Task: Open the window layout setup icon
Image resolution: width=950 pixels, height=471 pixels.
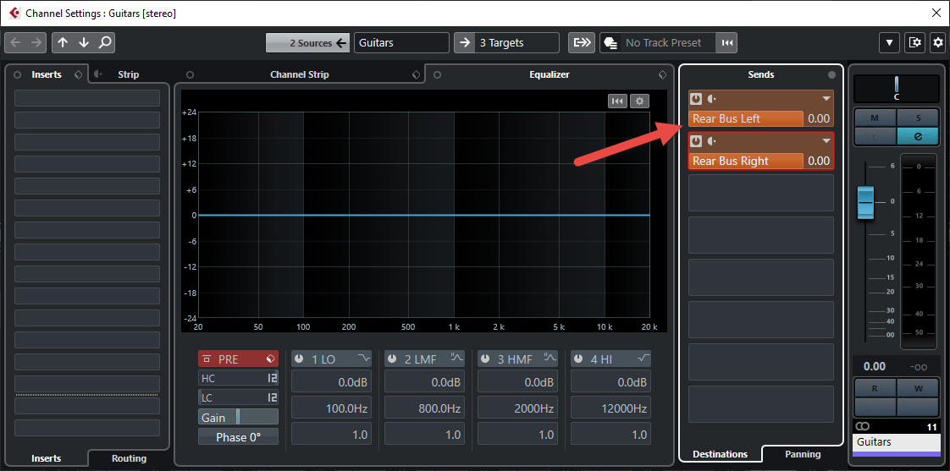Action: (914, 43)
